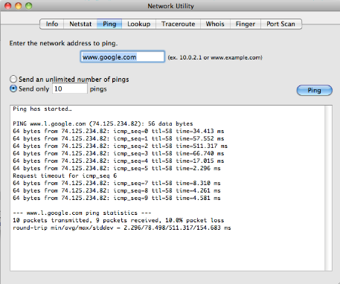Image resolution: width=340 pixels, height=284 pixels.
Task: Click the 'PING www.l.google.com' header line
Action: [x=103, y=123]
